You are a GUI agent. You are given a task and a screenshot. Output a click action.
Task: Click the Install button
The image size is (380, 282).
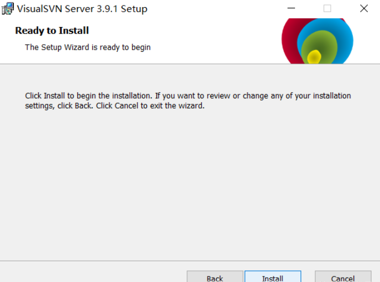[273, 276]
